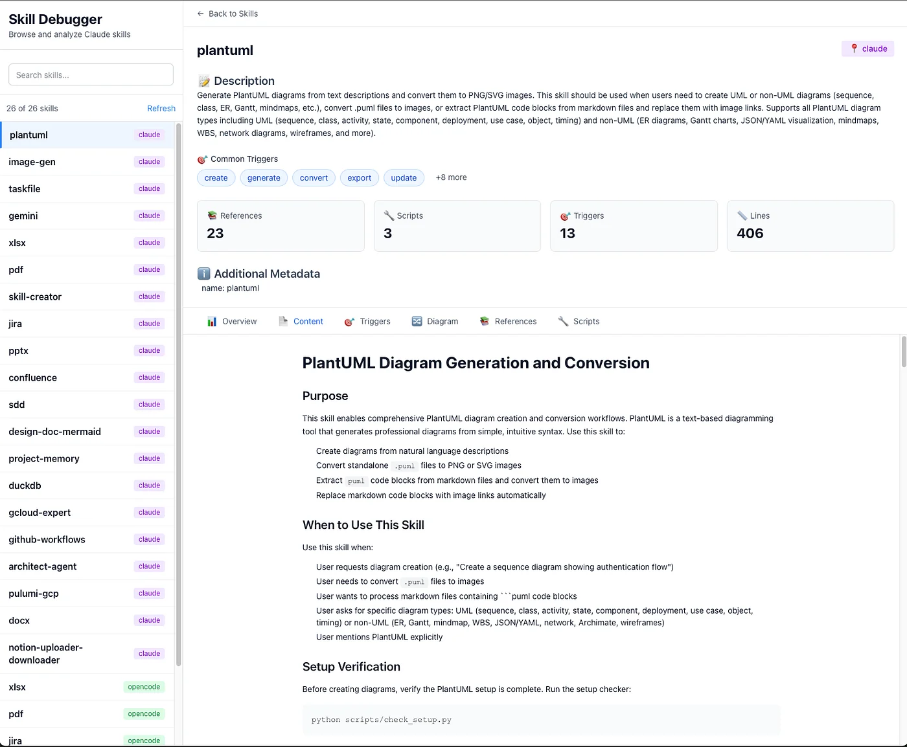Switch to the Triggers tab
Viewport: 907px width, 747px height.
pyautogui.click(x=374, y=322)
